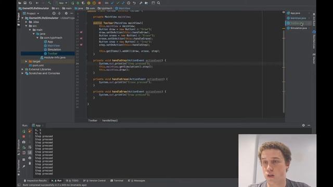Screen dimensions: 333x187
Task: Expand Scratches and Consoles node
Action: [x=22, y=73]
